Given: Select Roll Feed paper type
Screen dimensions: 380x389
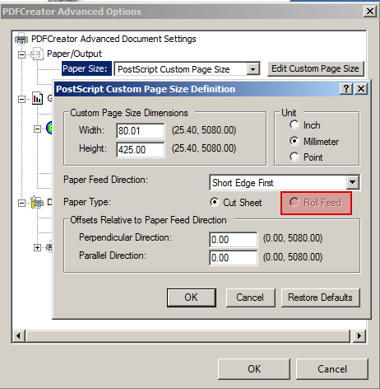Looking at the screenshot, I should 294,203.
